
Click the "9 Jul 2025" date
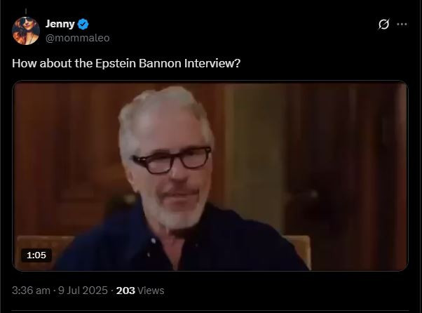[83, 290]
